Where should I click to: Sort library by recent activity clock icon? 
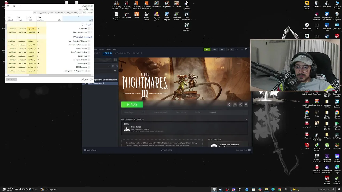(113, 66)
